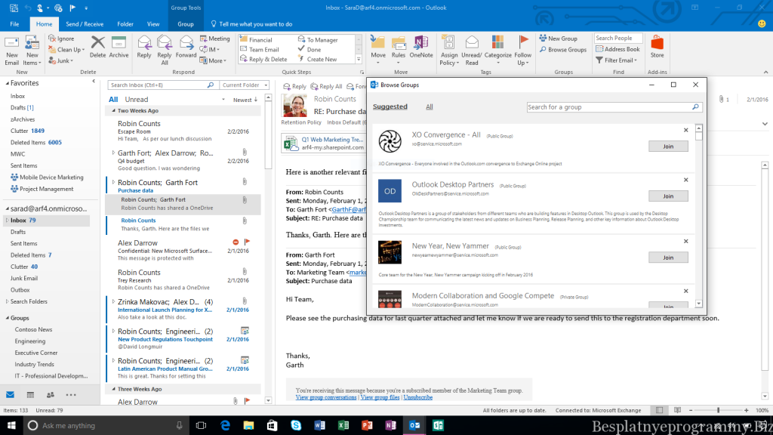Click Cortana Ask me anything box
The width and height of the screenshot is (773, 435).
click(106, 425)
